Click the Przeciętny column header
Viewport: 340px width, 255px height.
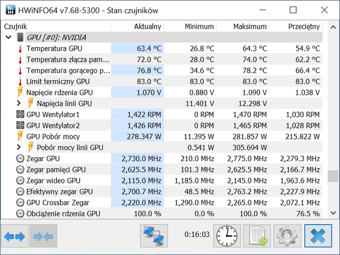(x=296, y=26)
